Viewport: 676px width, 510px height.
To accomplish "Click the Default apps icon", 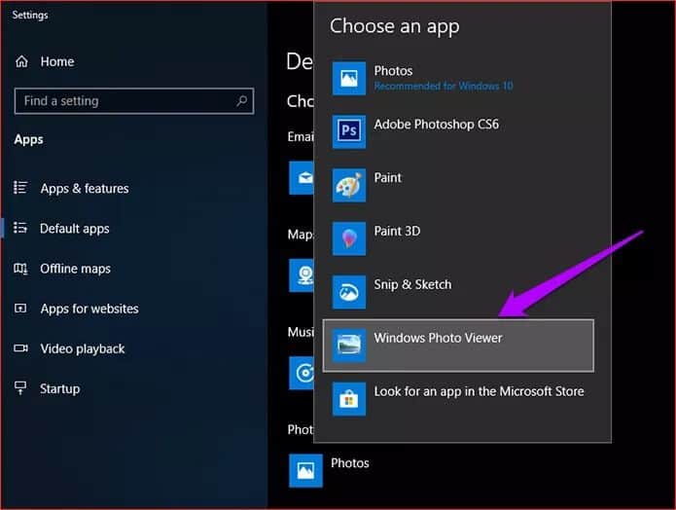I will [x=20, y=228].
